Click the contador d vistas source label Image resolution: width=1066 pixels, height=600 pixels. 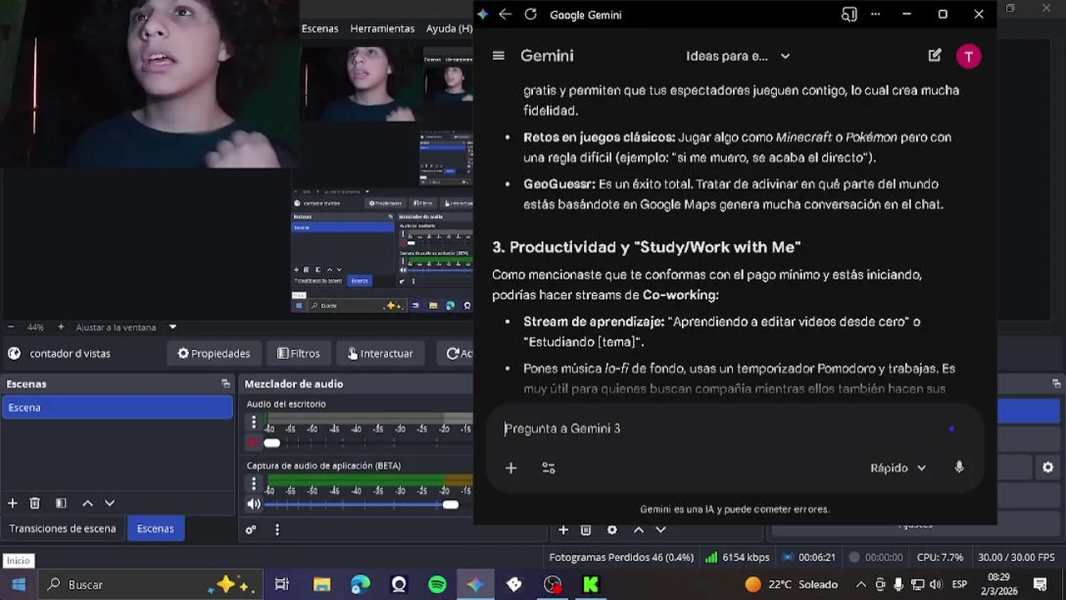(x=70, y=353)
